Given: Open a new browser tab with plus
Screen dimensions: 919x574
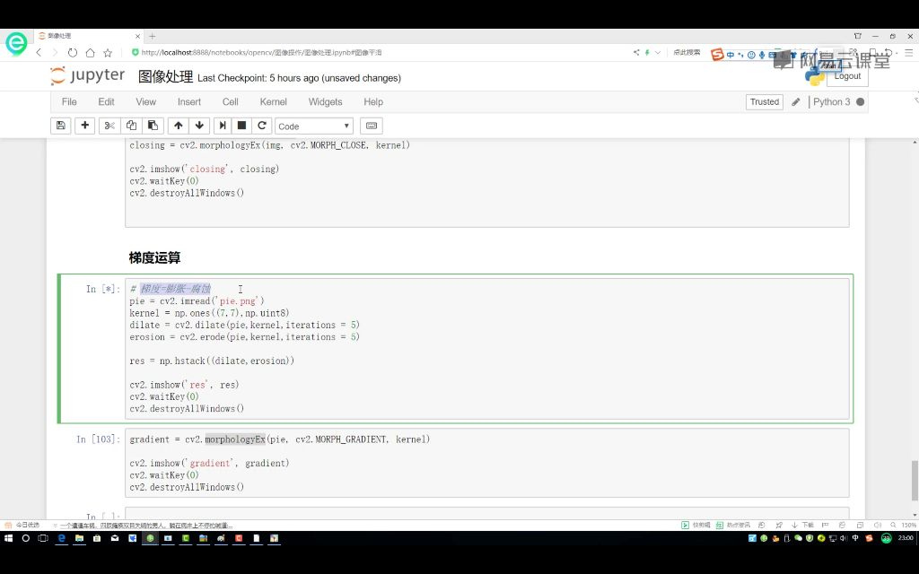Looking at the screenshot, I should (152, 36).
